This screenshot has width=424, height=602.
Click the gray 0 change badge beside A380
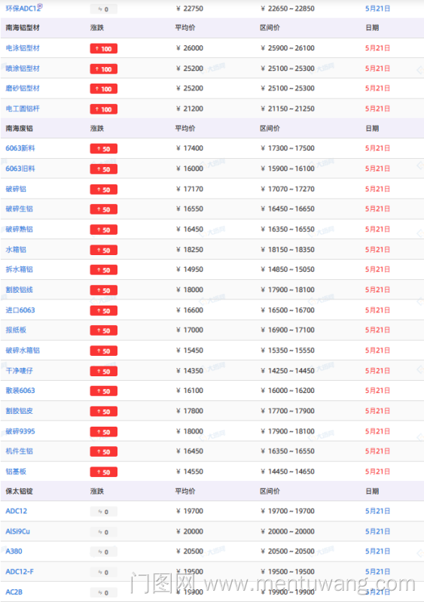(104, 552)
